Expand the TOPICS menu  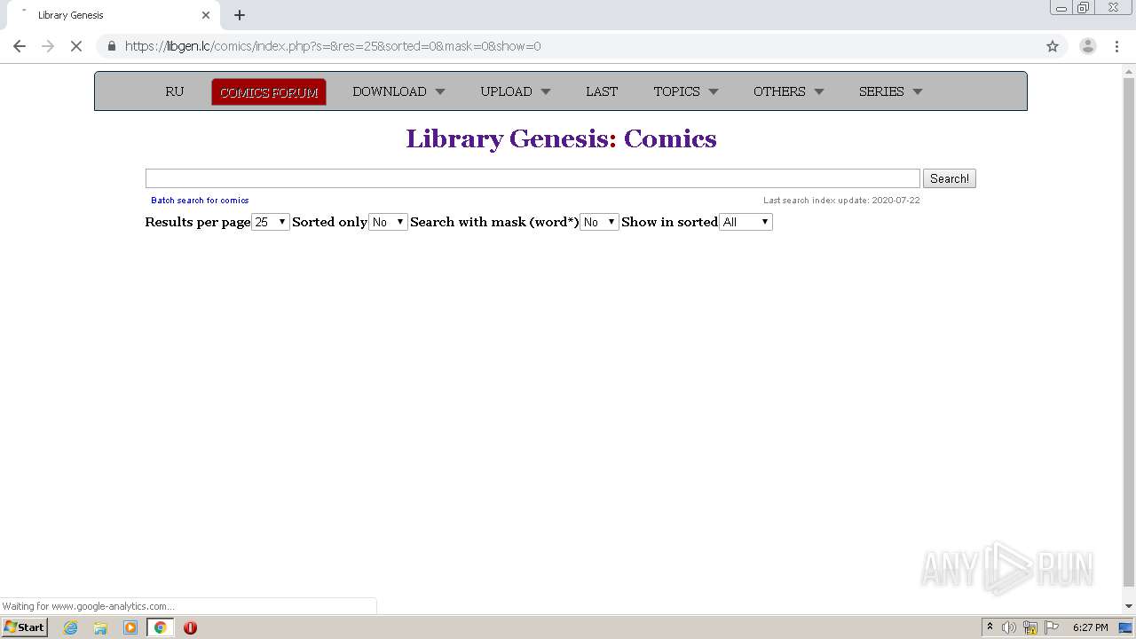(686, 91)
